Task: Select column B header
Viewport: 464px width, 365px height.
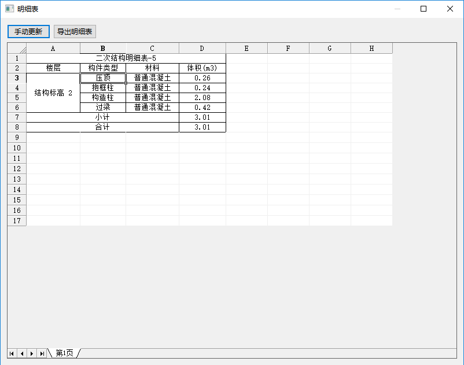Action: (x=102, y=48)
